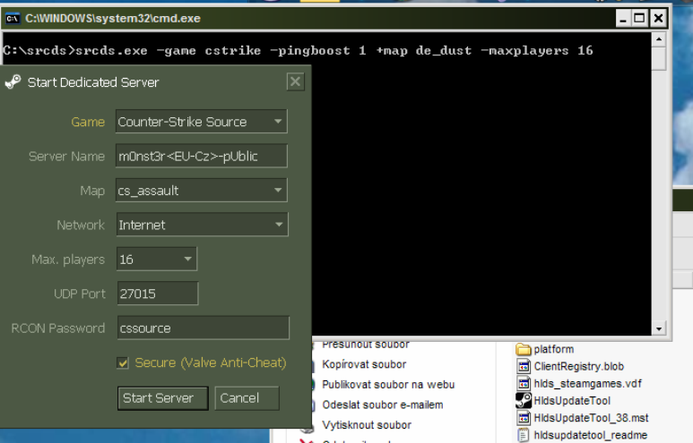Select the platform folder icon
The image size is (693, 443).
point(524,349)
